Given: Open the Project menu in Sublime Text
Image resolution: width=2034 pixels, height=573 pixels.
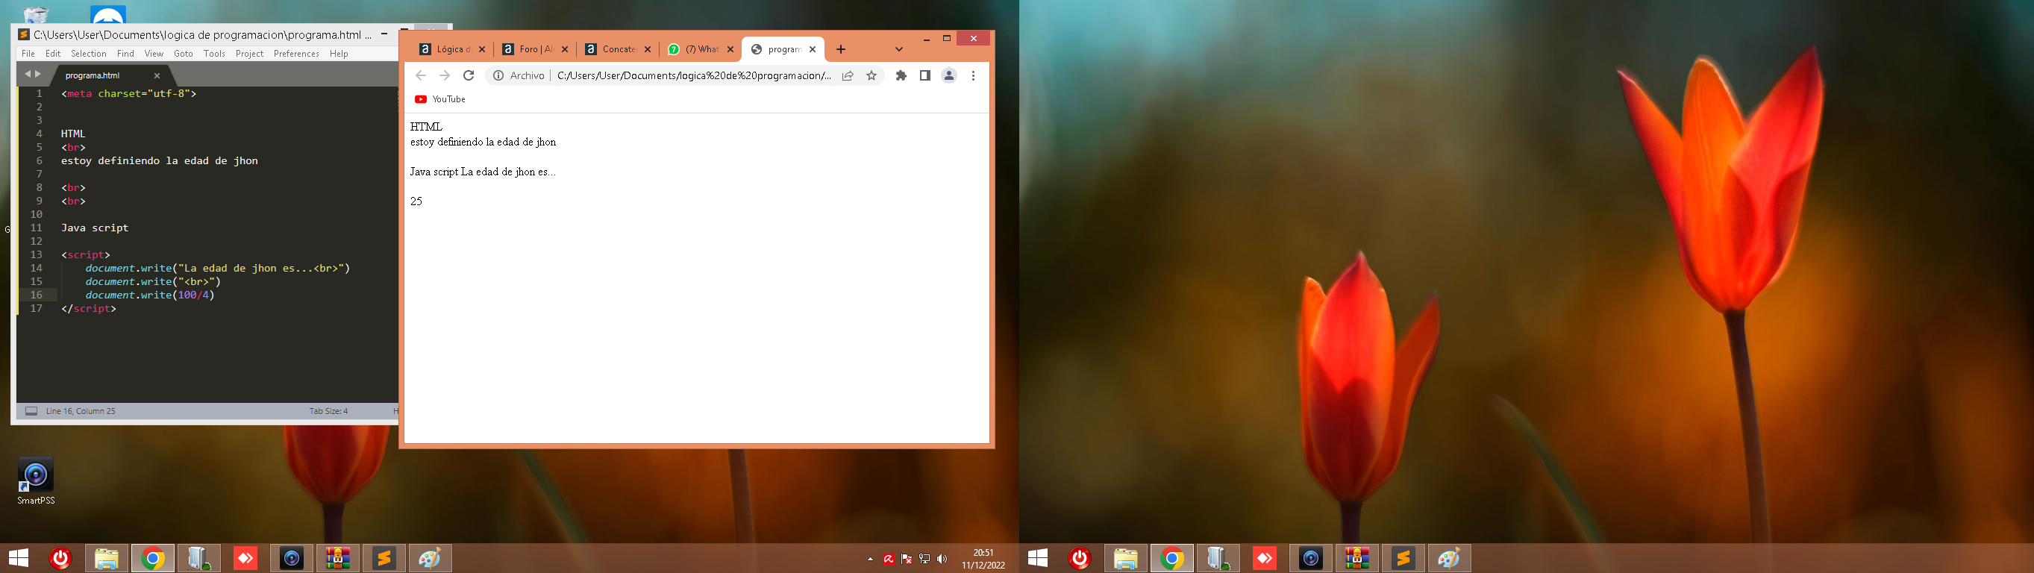Looking at the screenshot, I should point(249,54).
